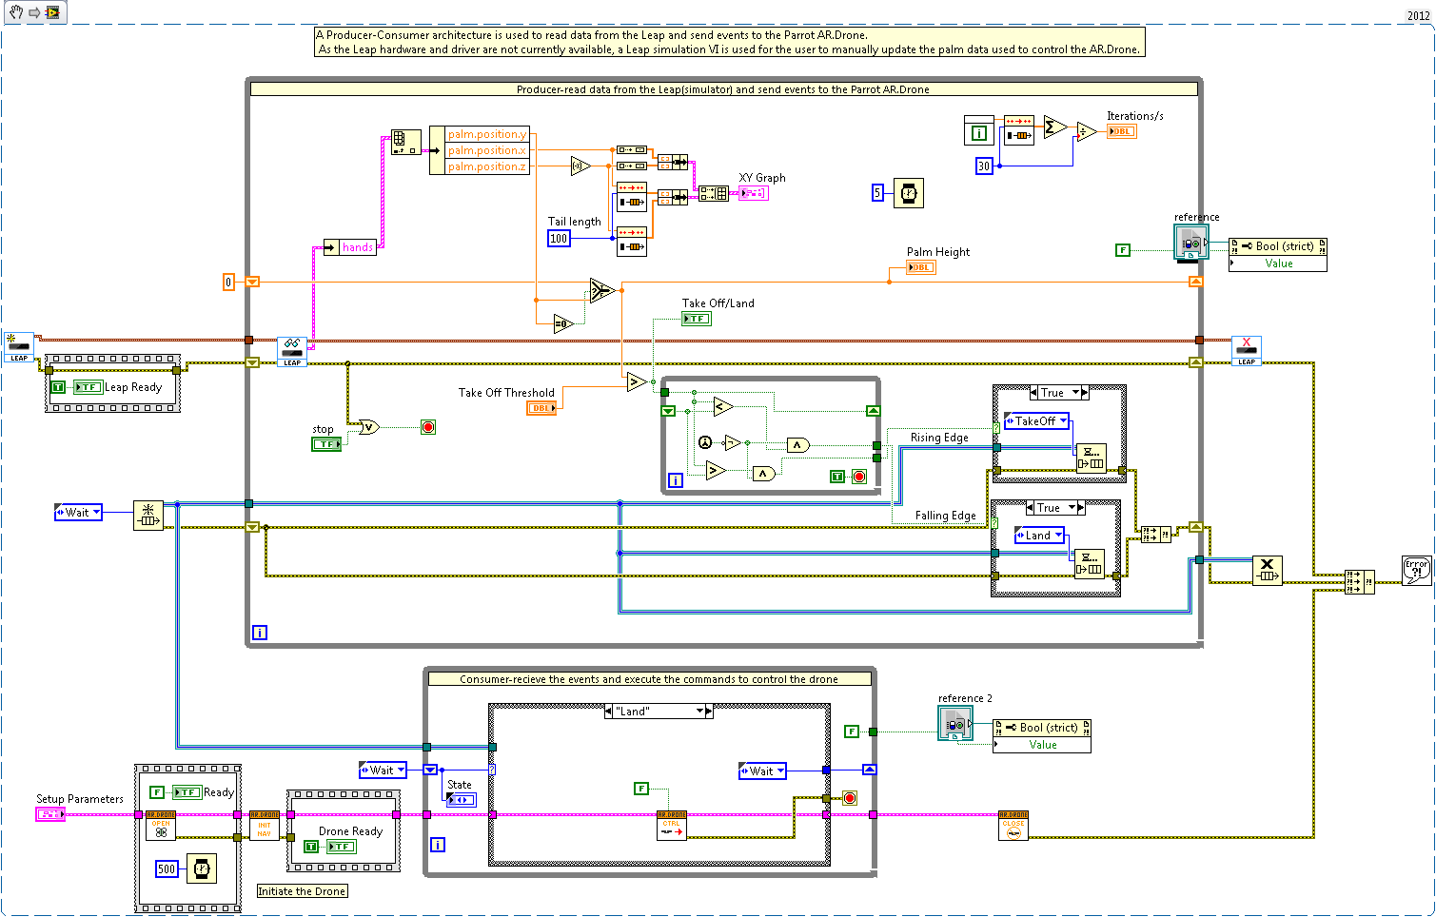Click the Wait node beside 500 constant
The width and height of the screenshot is (1436, 917).
(202, 868)
